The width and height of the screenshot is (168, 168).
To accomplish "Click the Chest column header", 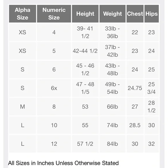I will 135,14.
